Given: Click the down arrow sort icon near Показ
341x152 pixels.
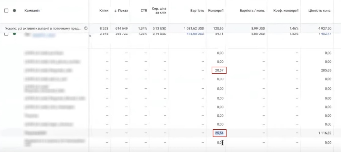Looking at the screenshot, I should [x=115, y=11].
